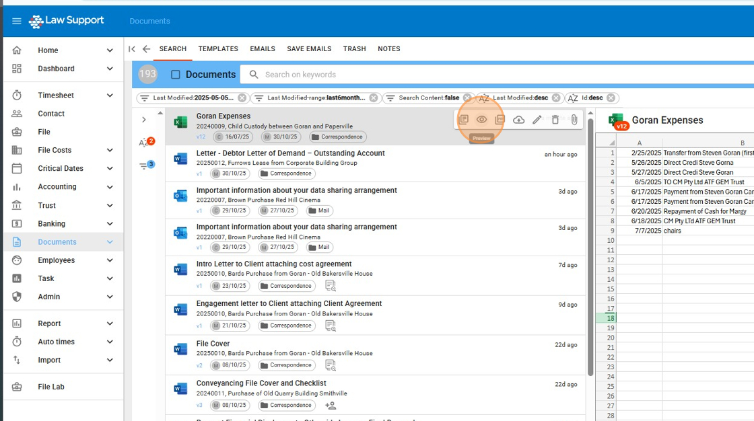Open the hamburger menu next to Law Support
Viewport: 754px width, 421px height.
click(17, 21)
